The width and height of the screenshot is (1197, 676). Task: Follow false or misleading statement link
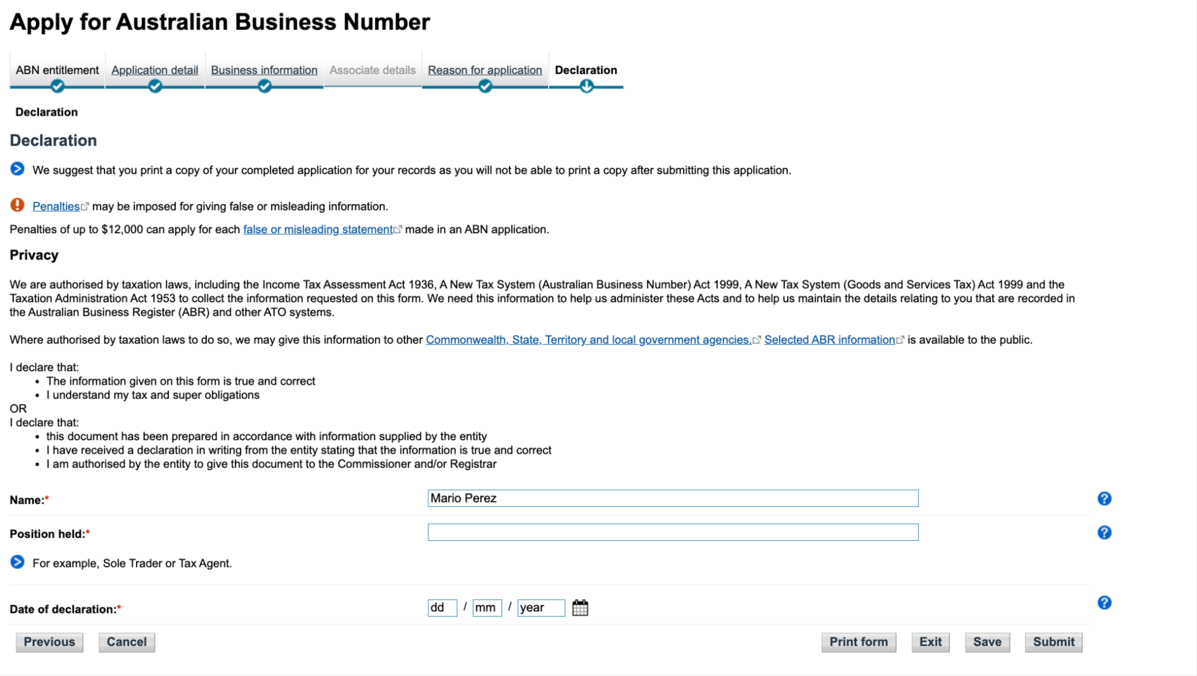(318, 230)
